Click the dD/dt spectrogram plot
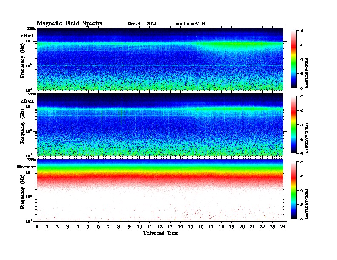Viewport: 337px width, 260px height. (160, 124)
